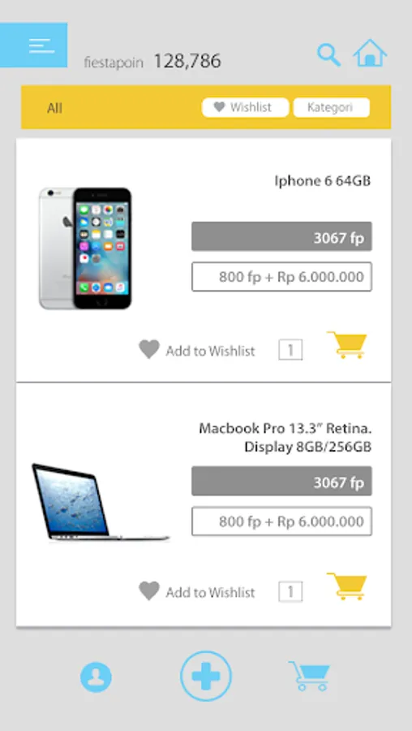Open the user profile icon
Image resolution: width=412 pixels, height=731 pixels.
coord(96,677)
